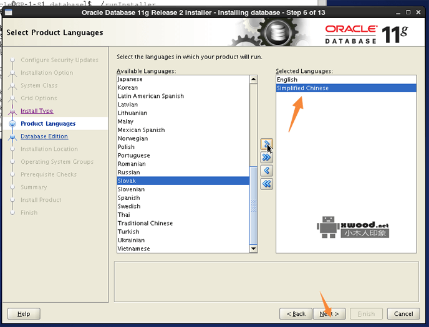Open Help for the installer

tap(24, 313)
